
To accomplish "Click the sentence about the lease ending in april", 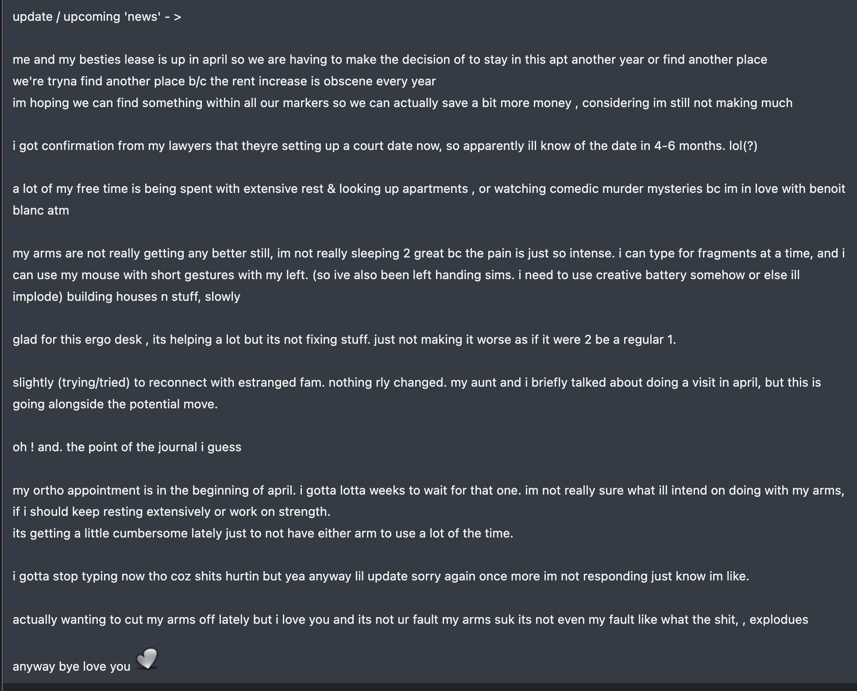I will [390, 60].
